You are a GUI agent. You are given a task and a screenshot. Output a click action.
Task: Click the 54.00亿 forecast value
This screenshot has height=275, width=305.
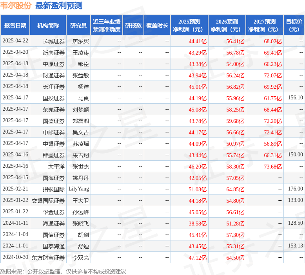[x=235, y=64]
